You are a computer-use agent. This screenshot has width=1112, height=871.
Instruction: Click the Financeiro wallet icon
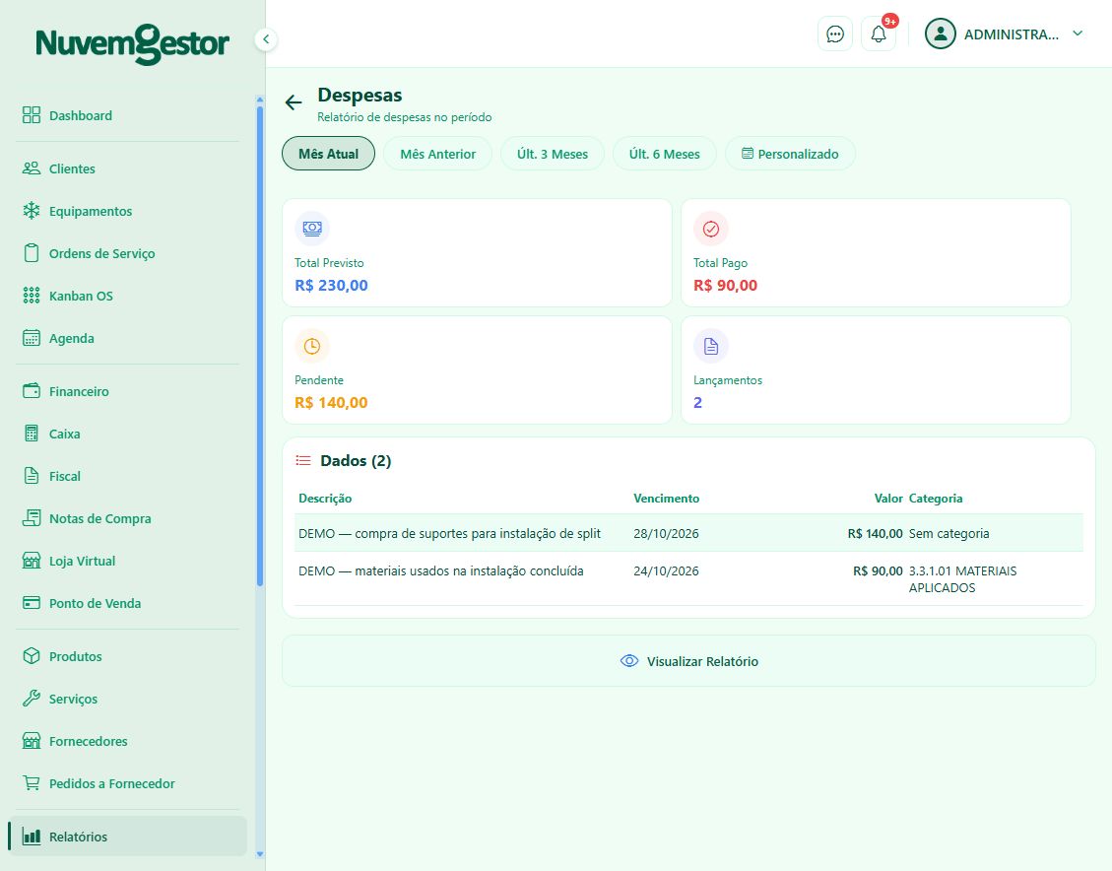coord(32,391)
